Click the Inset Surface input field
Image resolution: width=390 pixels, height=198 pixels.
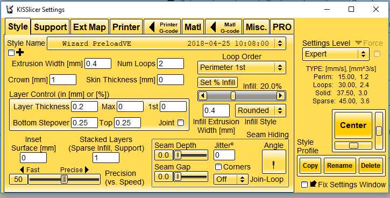[x=33, y=158]
